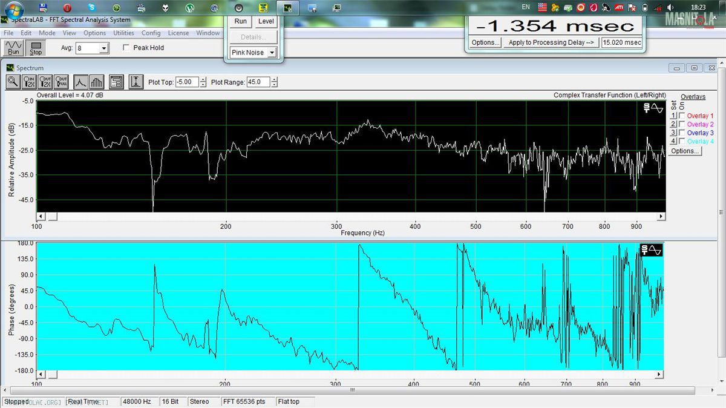Click the Run waveform icon in main toolbar

(13, 48)
